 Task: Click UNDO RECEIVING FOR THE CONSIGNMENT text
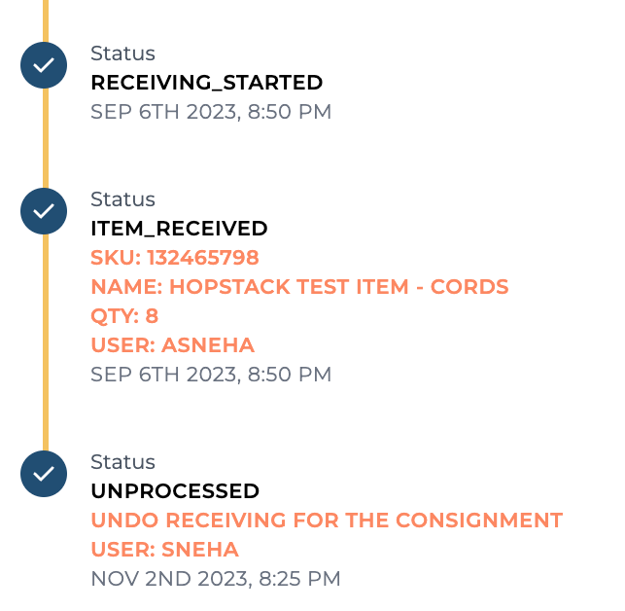(327, 521)
